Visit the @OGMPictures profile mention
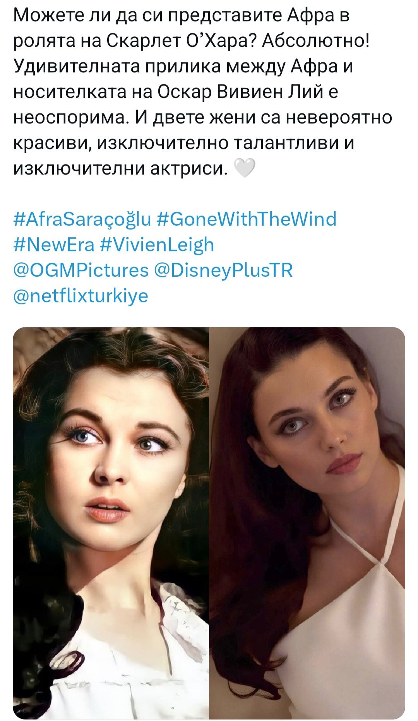 (81, 271)
